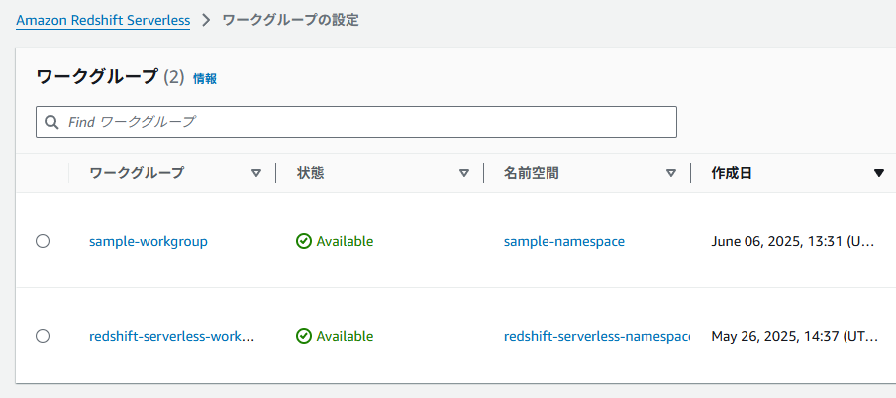The image size is (896, 398).
Task: Click the June 06, 2025, 13:31 date
Action: pos(793,241)
